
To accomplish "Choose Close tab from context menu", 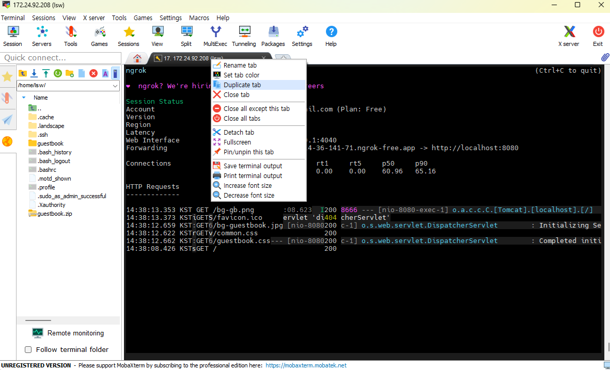I will [259, 95].
